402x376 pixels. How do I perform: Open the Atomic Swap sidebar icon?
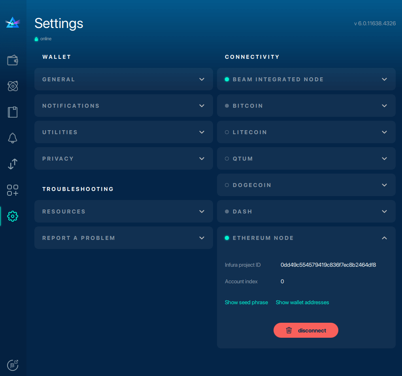coord(13,86)
